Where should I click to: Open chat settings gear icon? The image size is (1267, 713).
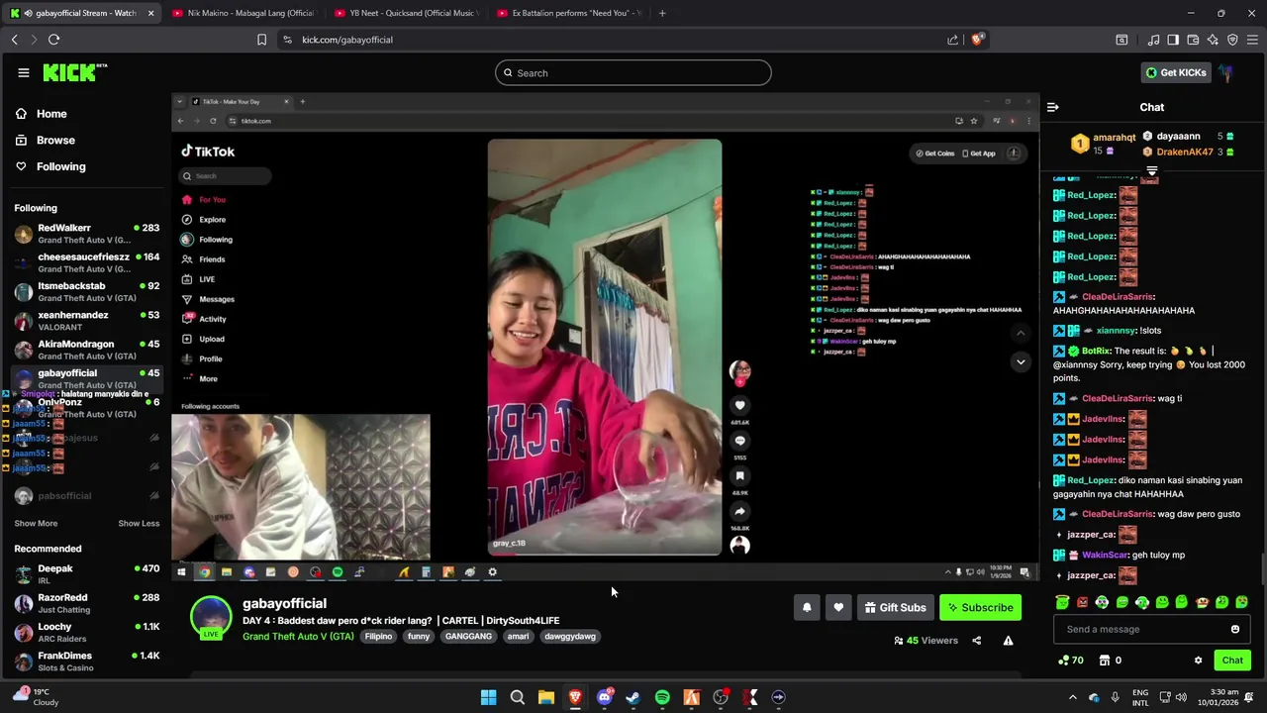pos(1198,661)
